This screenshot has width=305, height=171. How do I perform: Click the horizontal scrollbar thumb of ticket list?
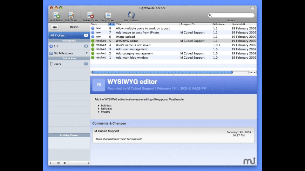point(162,72)
